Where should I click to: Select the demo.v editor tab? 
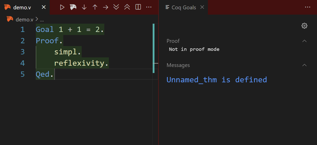point(22,7)
